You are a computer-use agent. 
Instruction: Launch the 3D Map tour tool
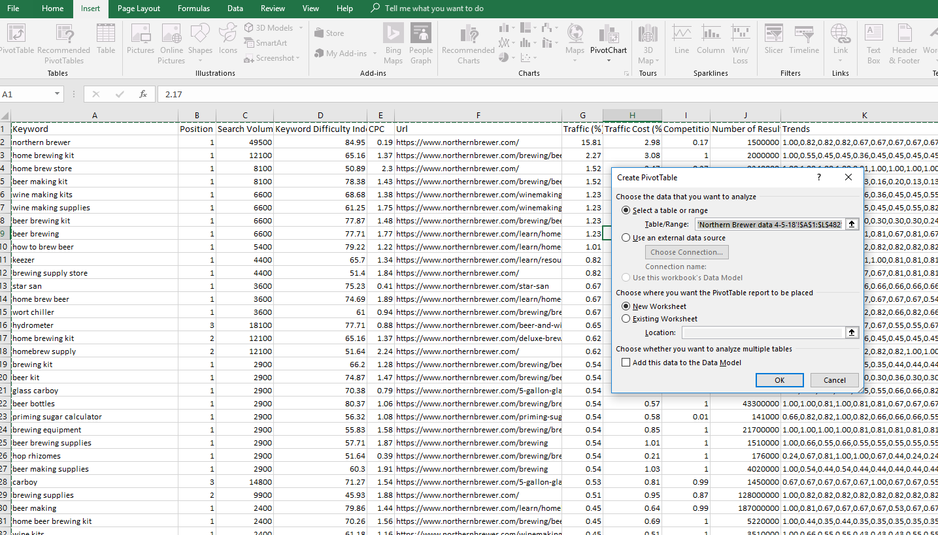pos(647,41)
